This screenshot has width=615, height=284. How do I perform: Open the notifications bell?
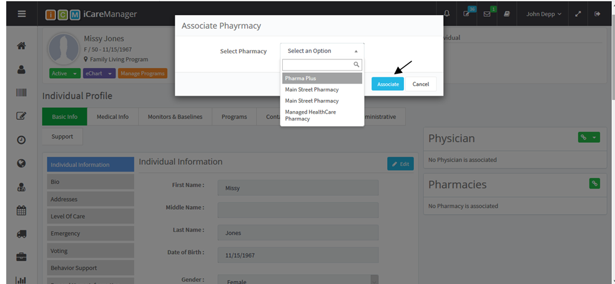coord(447,14)
